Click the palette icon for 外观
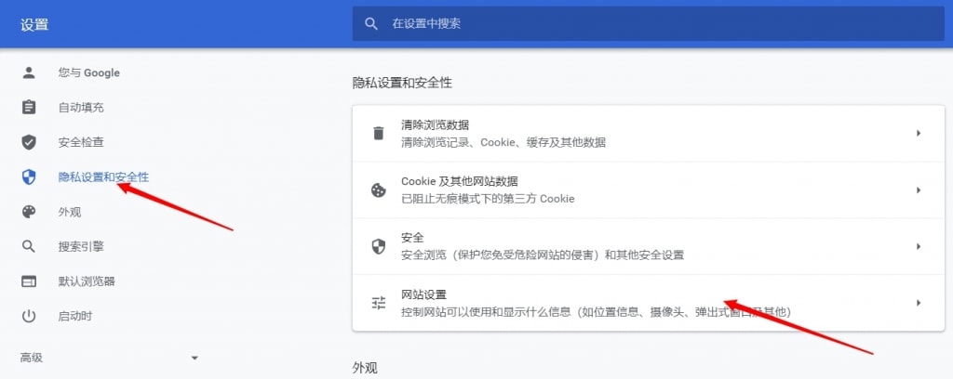953x379 pixels. pos(29,212)
